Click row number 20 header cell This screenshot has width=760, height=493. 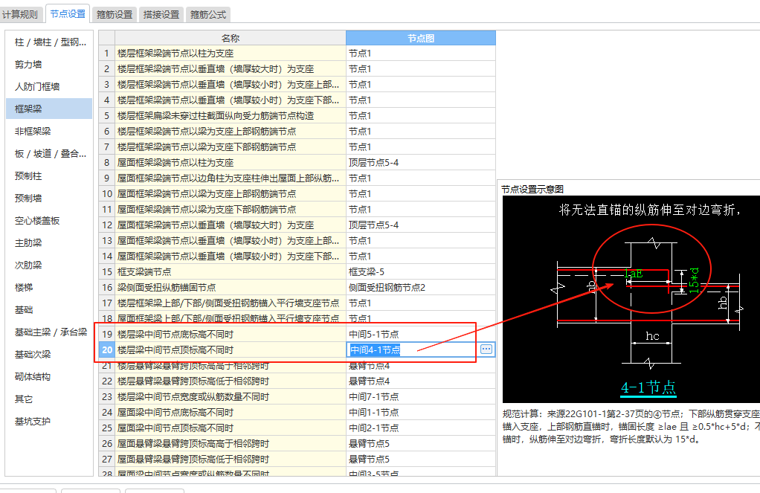107,350
